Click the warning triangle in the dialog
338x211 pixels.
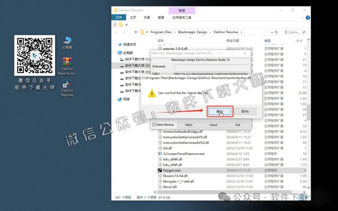152,94
